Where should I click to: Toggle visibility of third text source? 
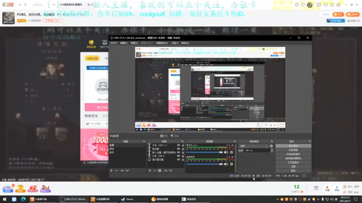[178, 152]
